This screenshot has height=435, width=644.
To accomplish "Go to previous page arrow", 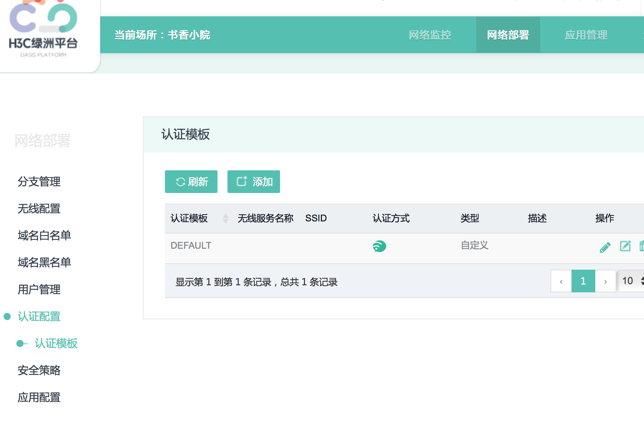I will [x=561, y=281].
